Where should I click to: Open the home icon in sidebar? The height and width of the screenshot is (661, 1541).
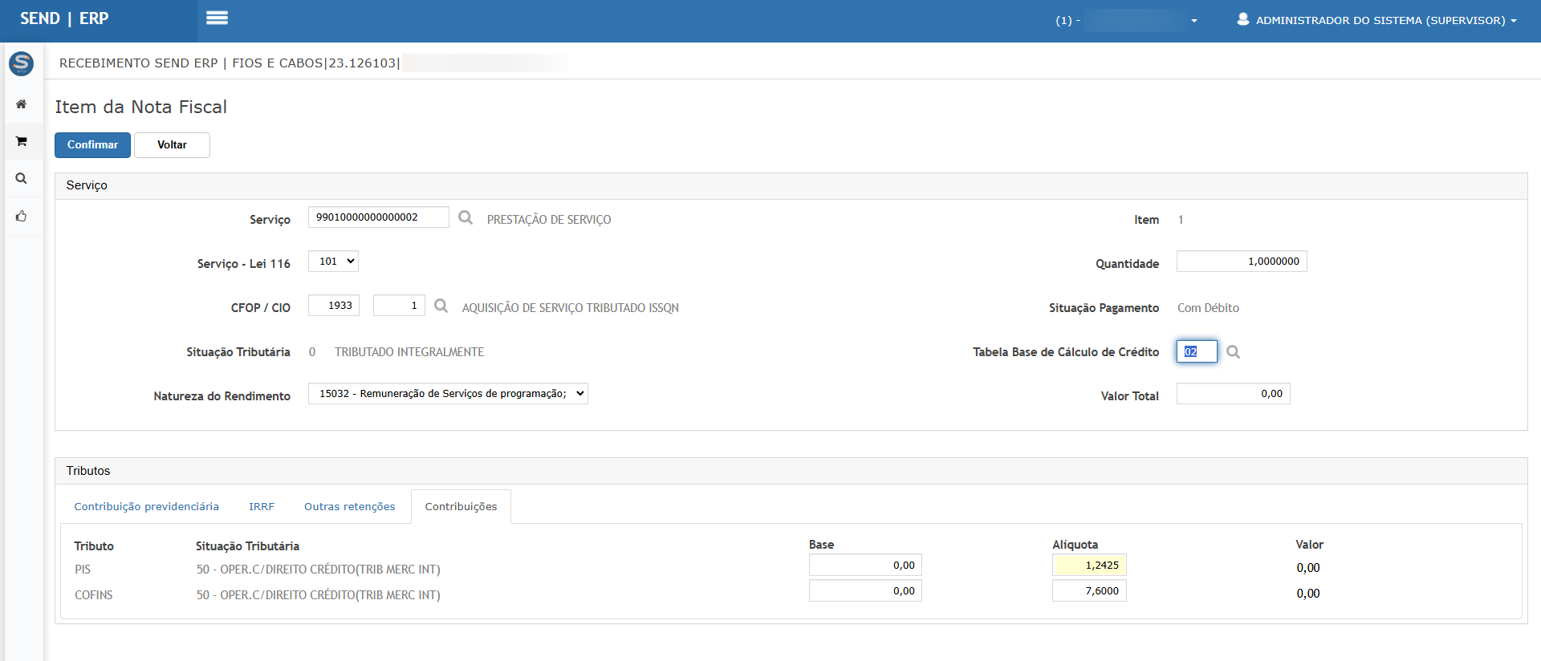pyautogui.click(x=22, y=104)
